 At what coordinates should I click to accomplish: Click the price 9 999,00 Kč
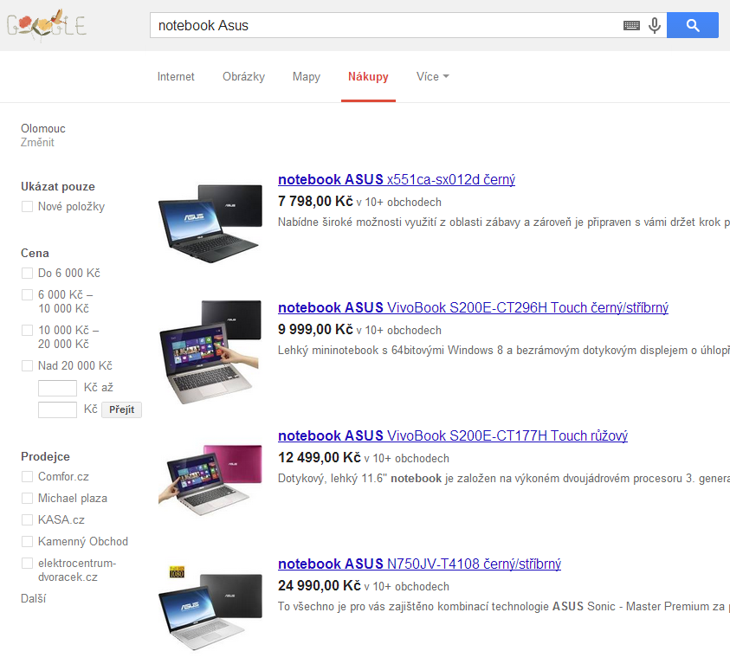point(315,330)
